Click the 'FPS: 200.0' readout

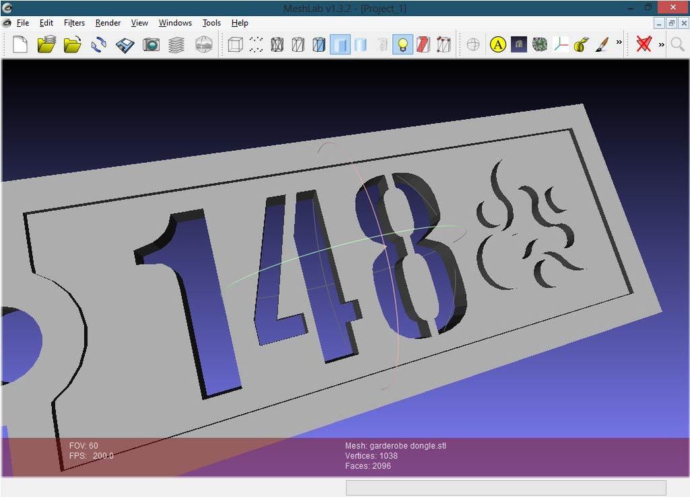click(91, 456)
